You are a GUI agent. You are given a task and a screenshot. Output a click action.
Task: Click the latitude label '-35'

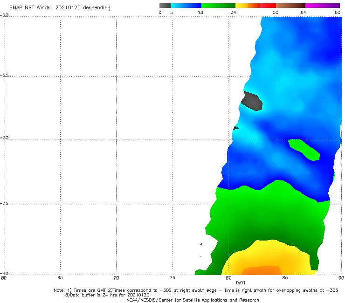point(4,203)
